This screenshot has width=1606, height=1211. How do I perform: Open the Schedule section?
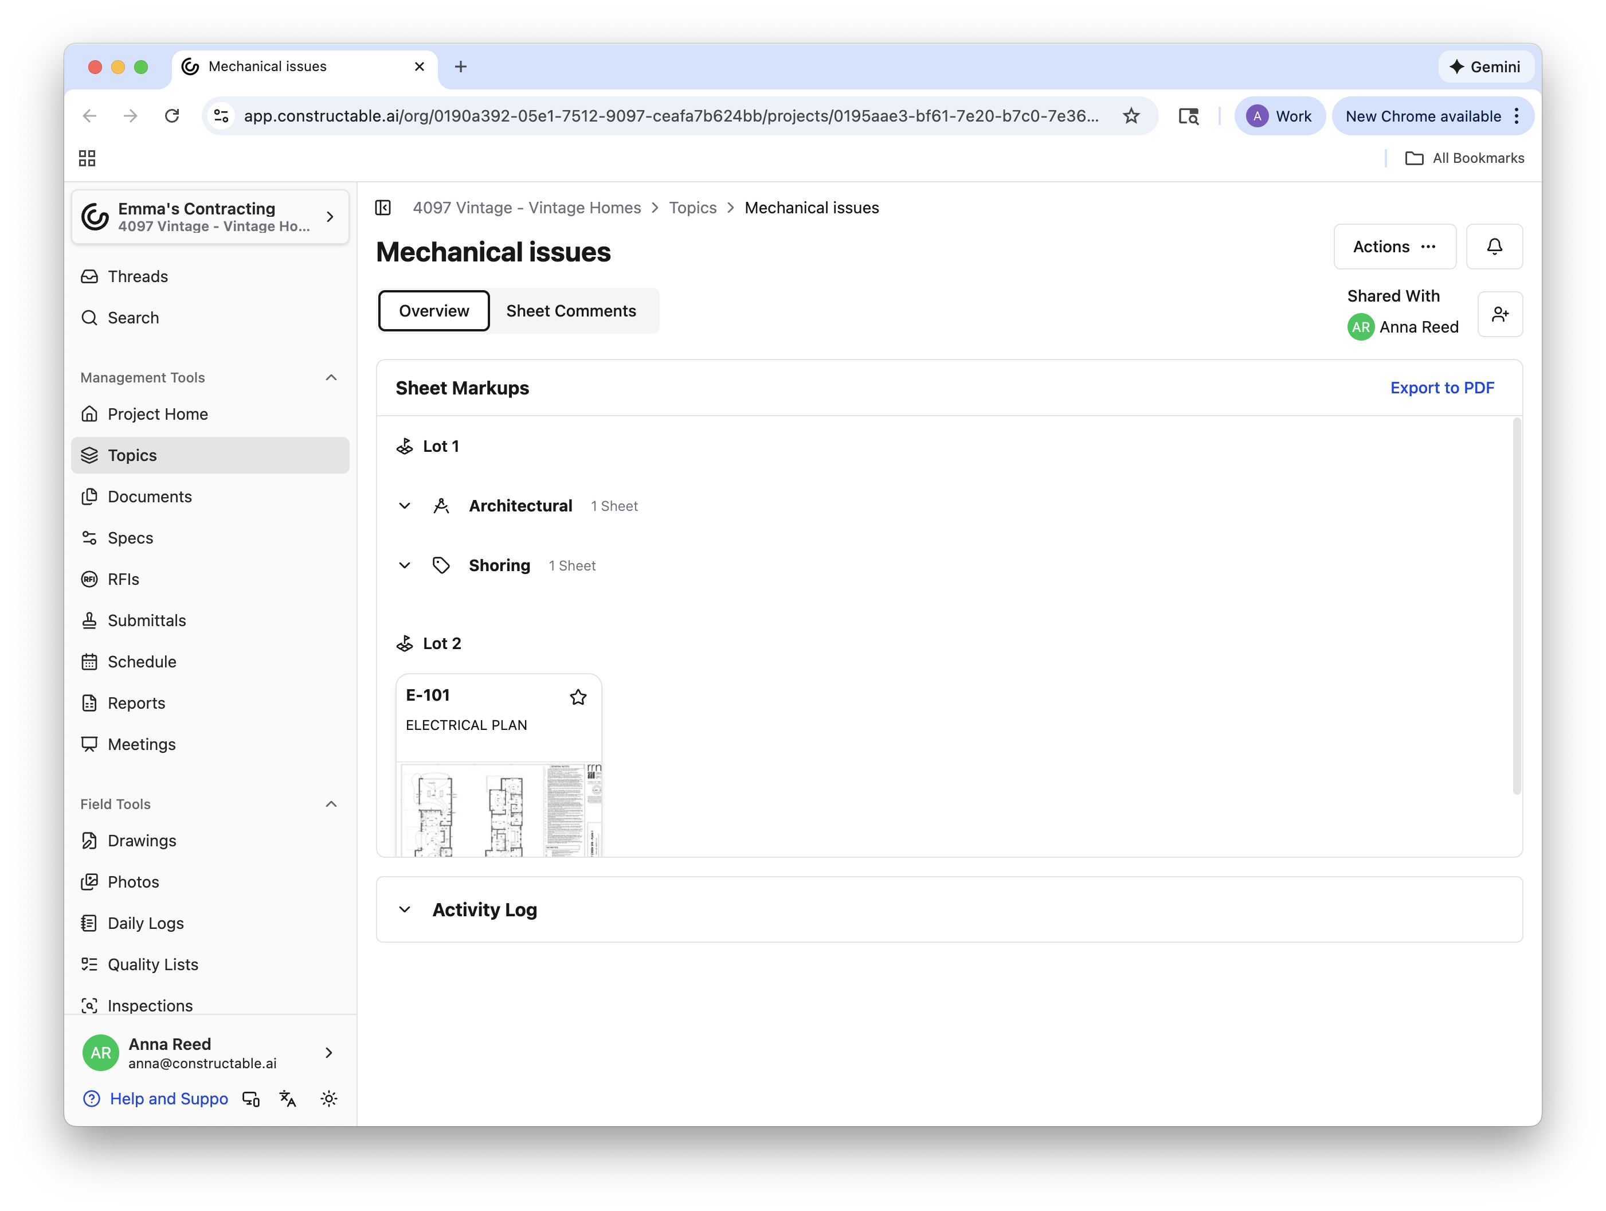[210, 662]
